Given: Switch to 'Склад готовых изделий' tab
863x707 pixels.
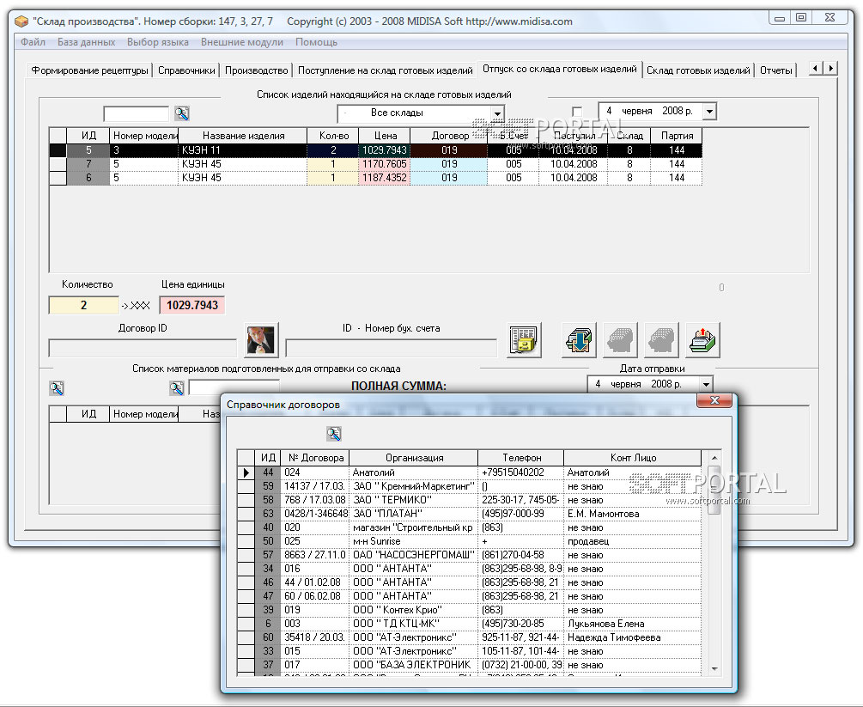Looking at the screenshot, I should pyautogui.click(x=698, y=70).
